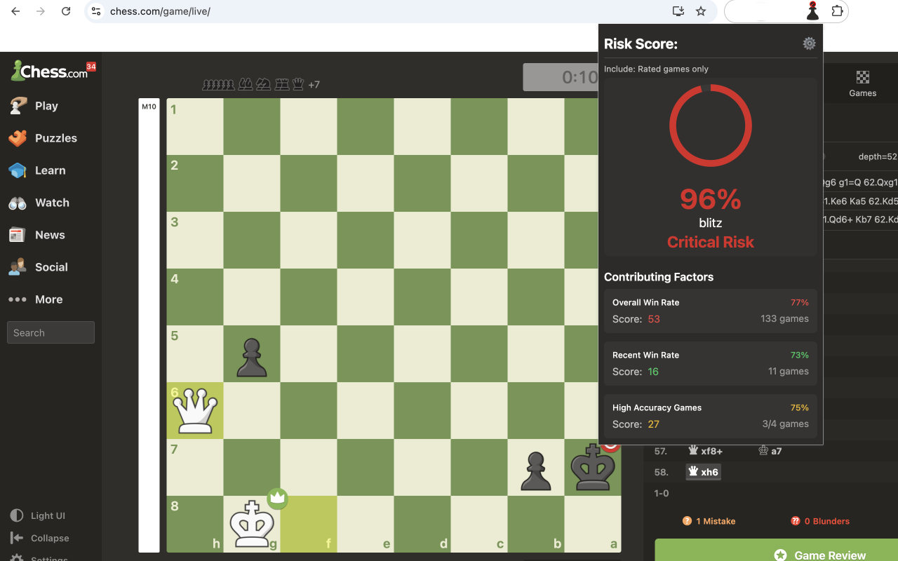Click the Search input field

51,332
